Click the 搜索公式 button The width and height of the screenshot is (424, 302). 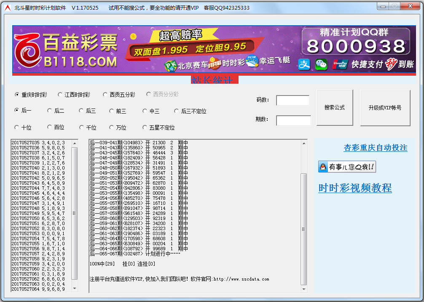[335, 107]
